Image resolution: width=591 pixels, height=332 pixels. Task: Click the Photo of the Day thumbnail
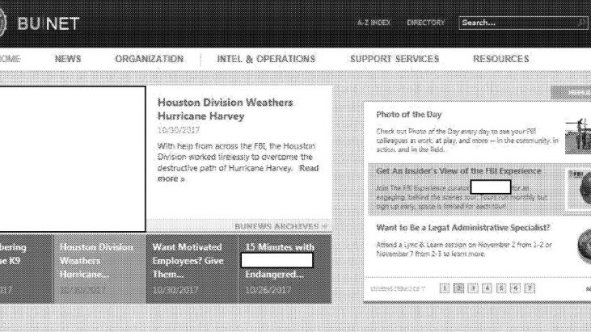pyautogui.click(x=578, y=136)
